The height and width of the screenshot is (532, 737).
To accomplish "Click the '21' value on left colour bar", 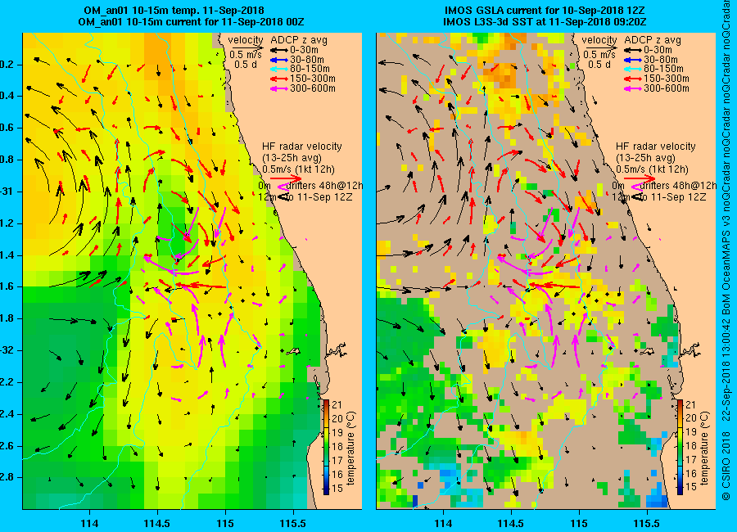I will (337, 404).
